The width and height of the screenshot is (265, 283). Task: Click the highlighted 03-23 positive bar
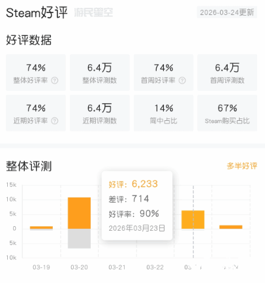tap(193, 220)
